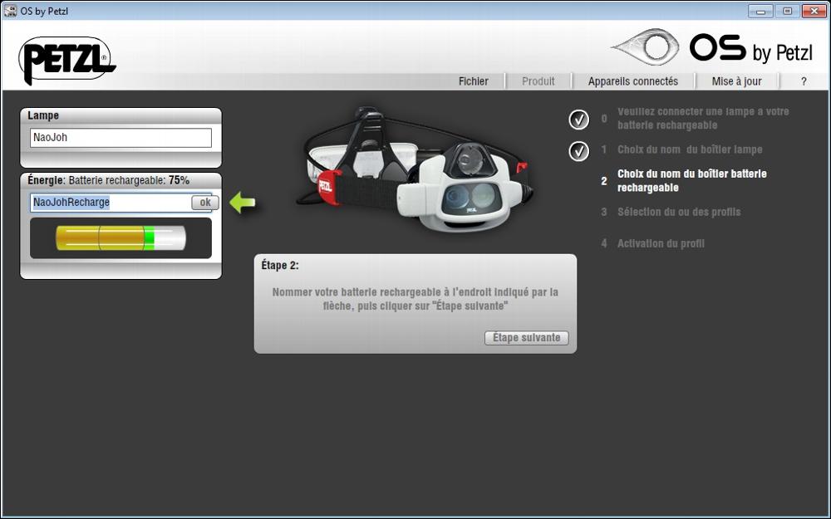Image resolution: width=831 pixels, height=519 pixels.
Task: Open the Appareils connectés menu
Action: tap(632, 81)
